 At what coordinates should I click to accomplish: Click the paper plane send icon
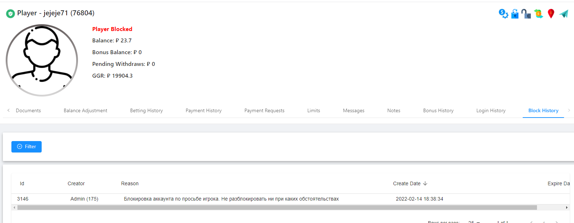coord(564,14)
